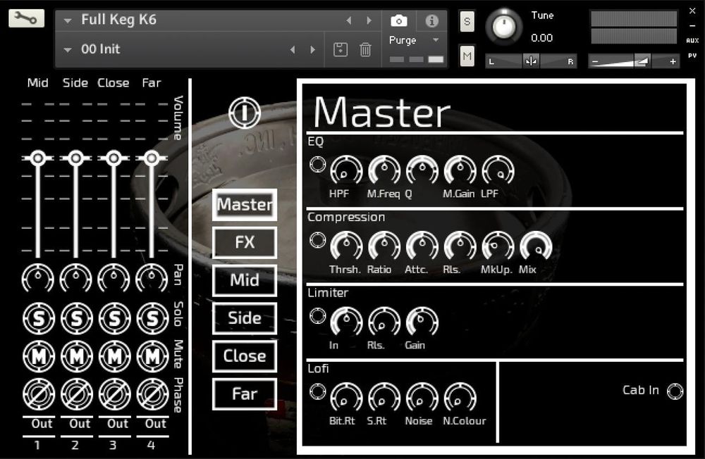Click the power icon above the Master menu

pyautogui.click(x=244, y=113)
